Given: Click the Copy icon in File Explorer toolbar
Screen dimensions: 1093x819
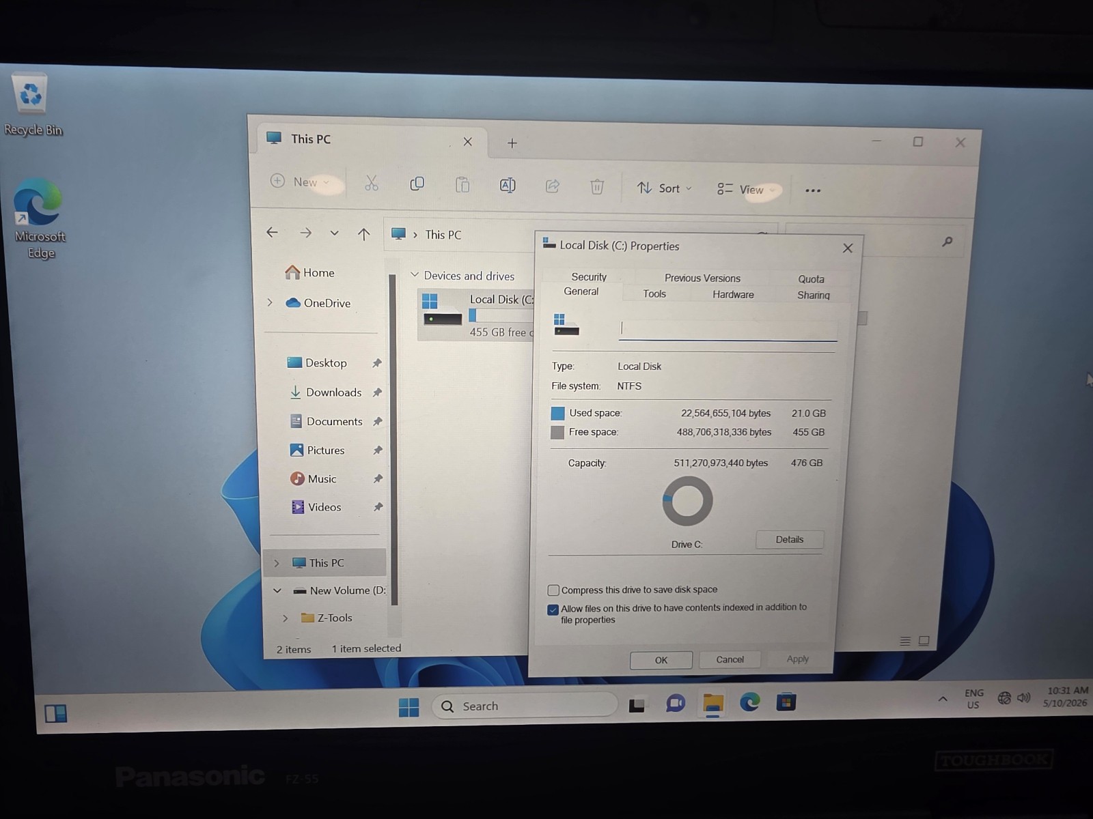Looking at the screenshot, I should (x=417, y=184).
